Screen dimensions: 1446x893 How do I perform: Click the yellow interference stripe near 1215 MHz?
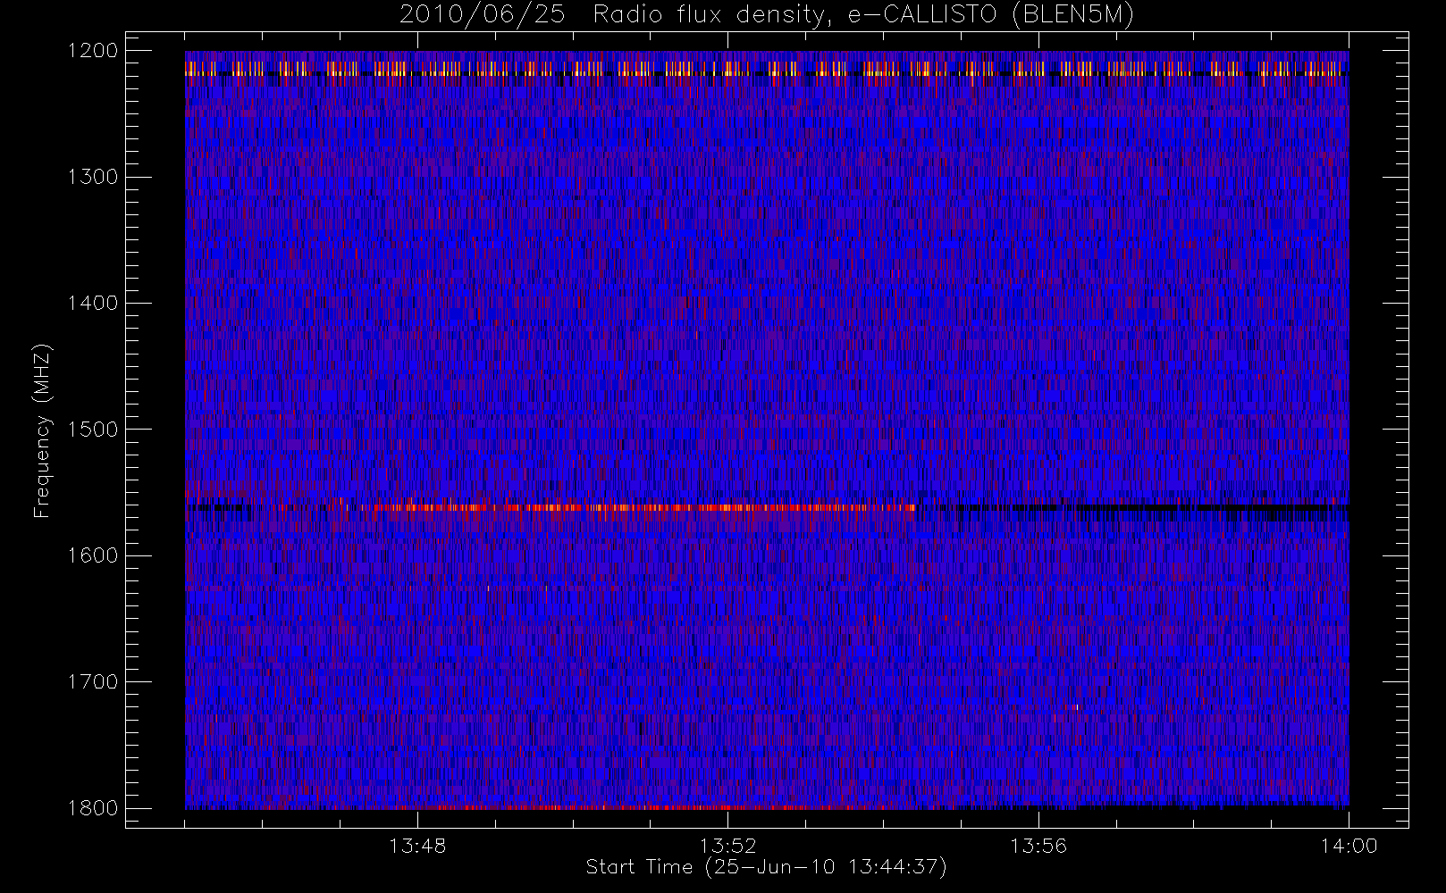(767, 69)
